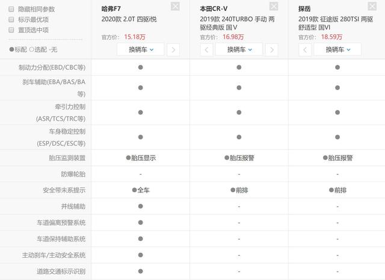Open 换辆车 dropdown for 本田CR-V
The image size is (385, 280).
(x=239, y=49)
